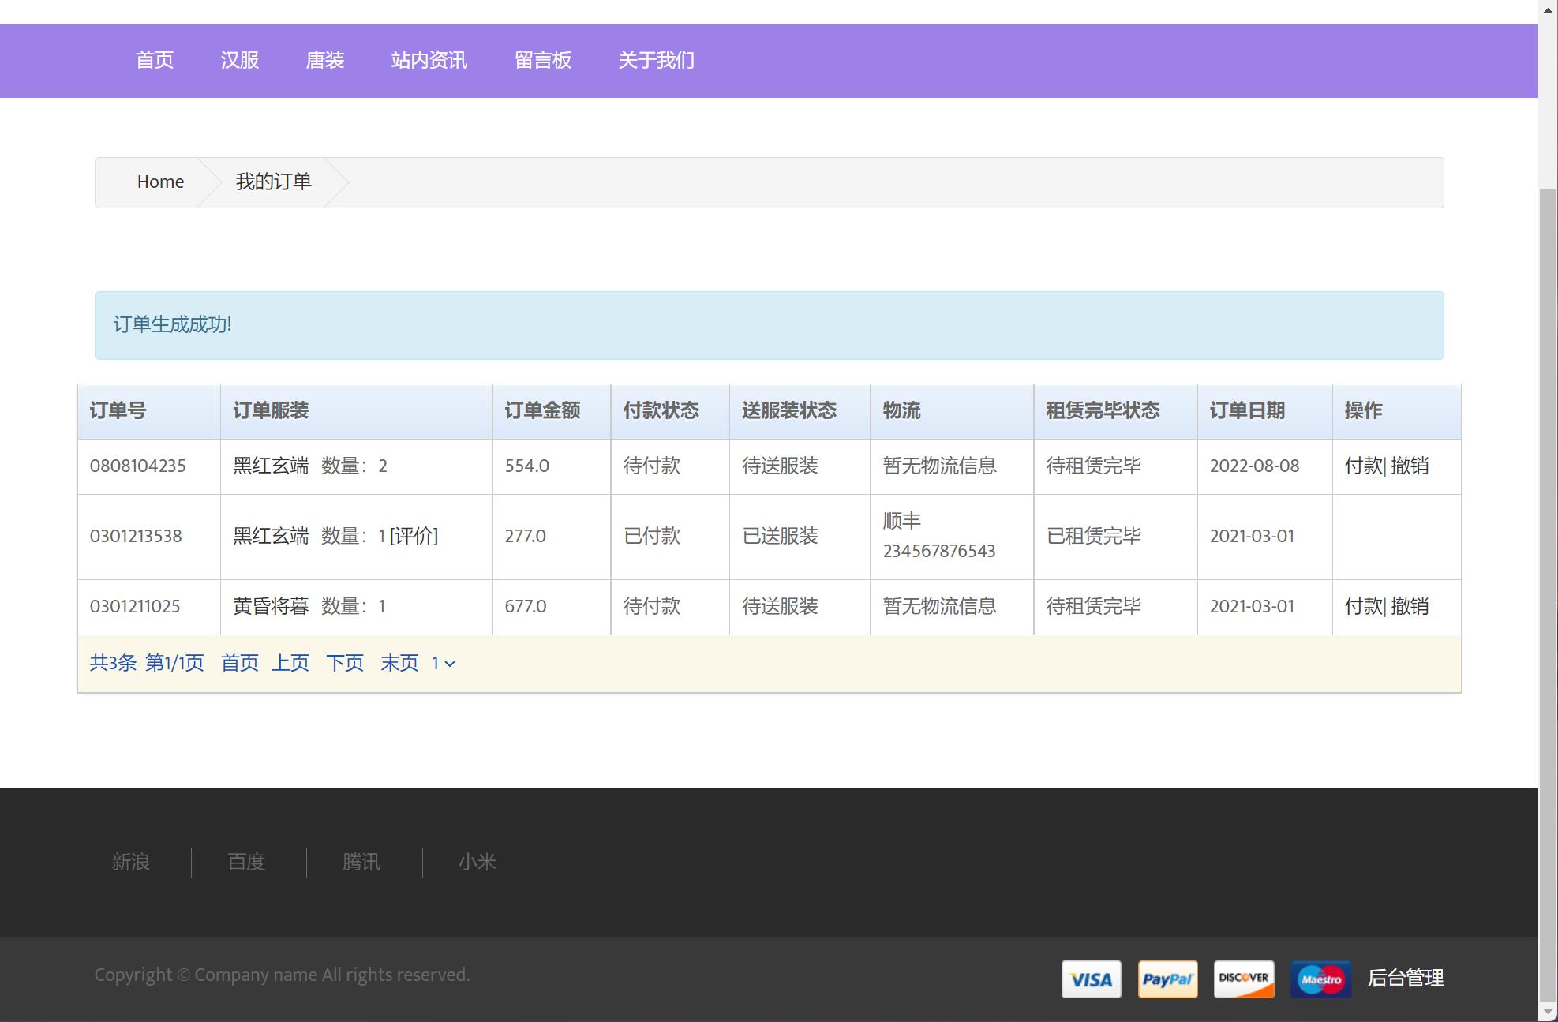Viewport: 1558px width, 1022px height.
Task: Click the scrollbar down arrow
Action: (1545, 1013)
